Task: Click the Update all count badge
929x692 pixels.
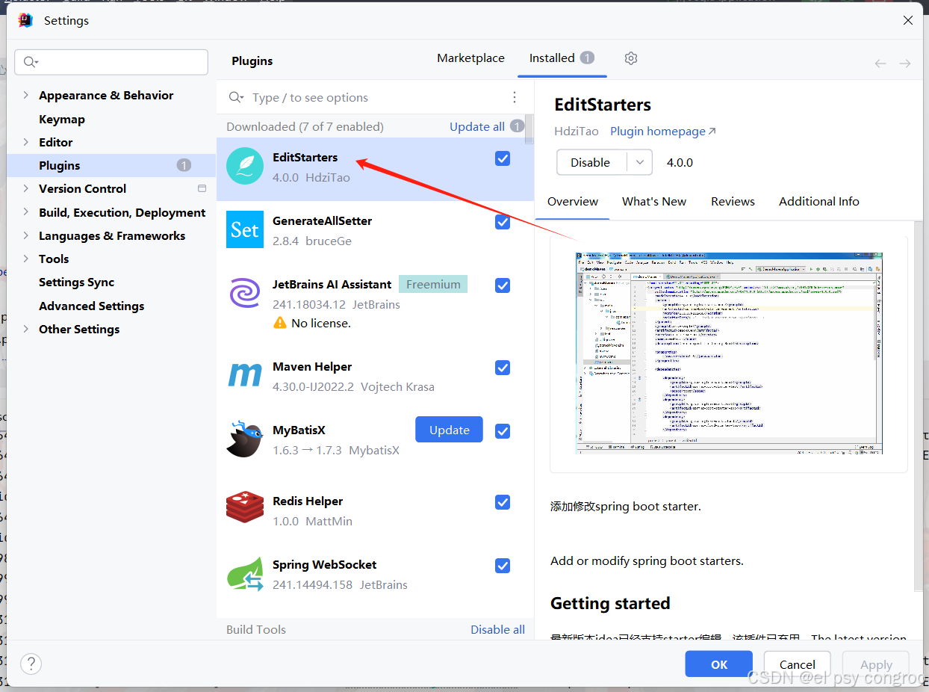Action: pos(517,126)
